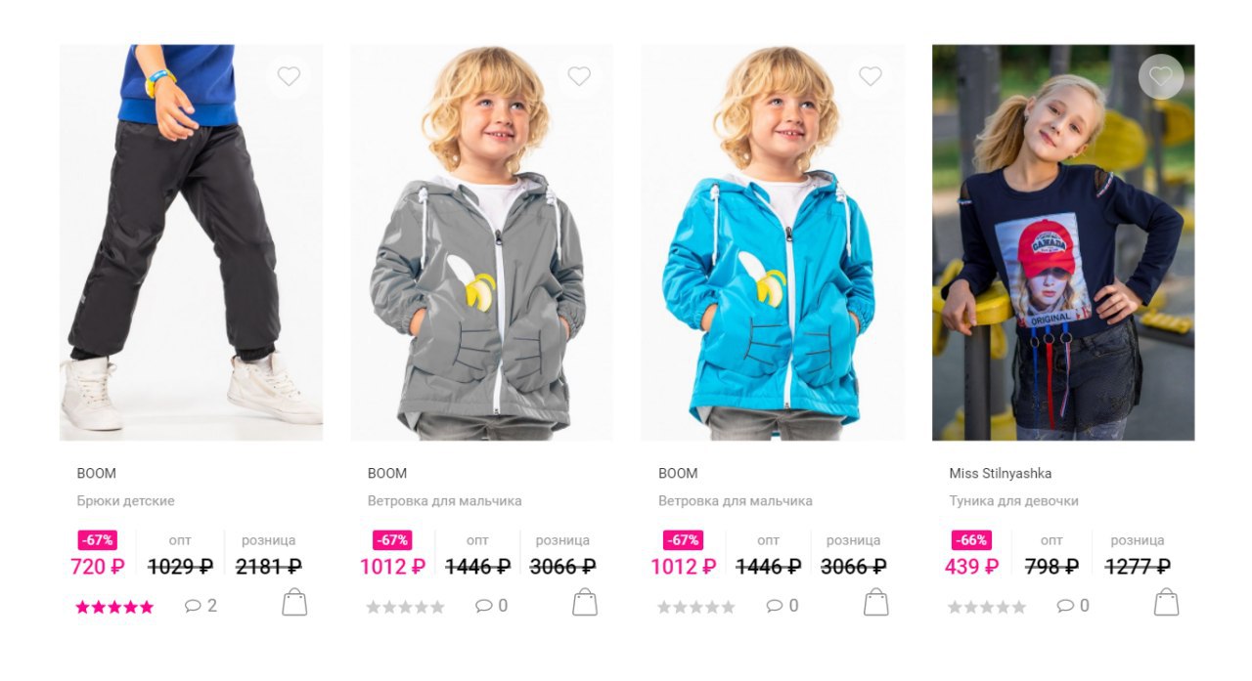Toggle wishlist heart on Miss Stilnyashka tunic
Viewport: 1252px width, 681px height.
(1161, 76)
